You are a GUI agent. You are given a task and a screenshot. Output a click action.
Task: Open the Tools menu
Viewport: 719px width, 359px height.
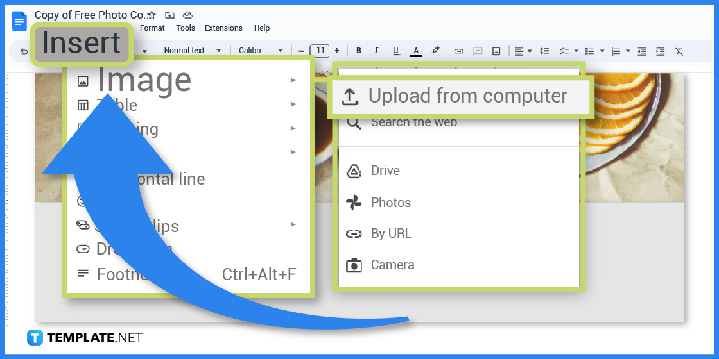point(186,28)
